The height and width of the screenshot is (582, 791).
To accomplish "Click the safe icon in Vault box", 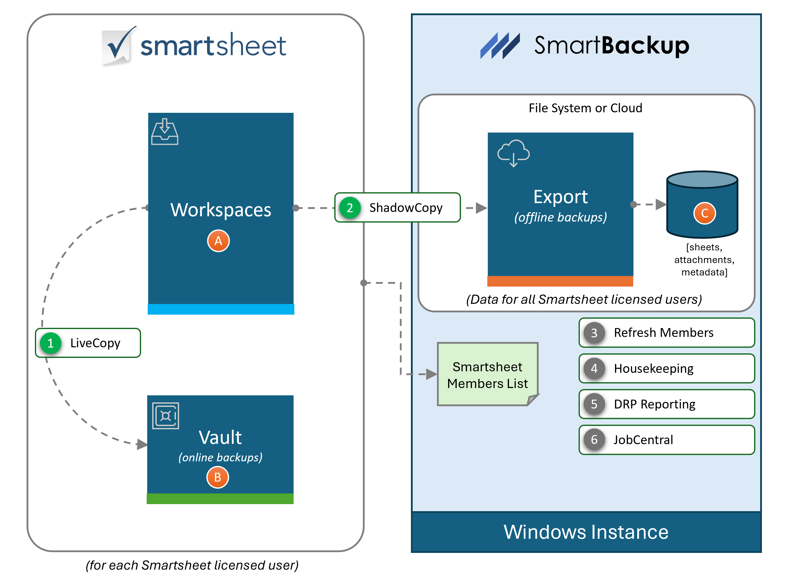I will click(166, 416).
